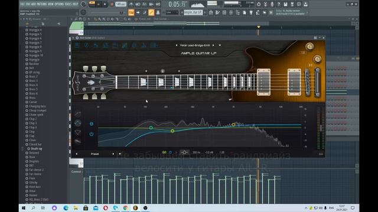378x212 pixels.
Task: Click the microphone one-click recording icon
Action: [x=272, y=4]
